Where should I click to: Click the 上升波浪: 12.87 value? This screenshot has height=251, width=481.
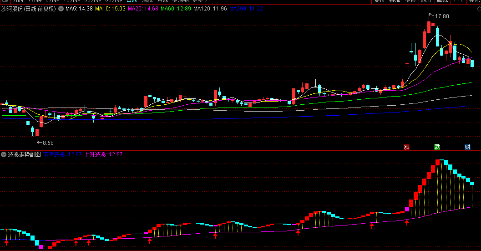[x=103, y=154]
